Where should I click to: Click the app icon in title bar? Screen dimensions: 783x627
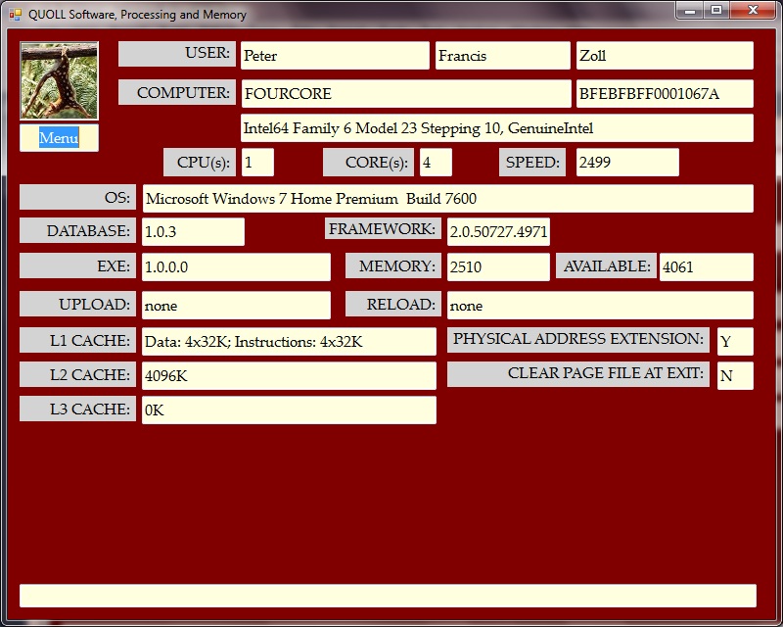[x=15, y=15]
